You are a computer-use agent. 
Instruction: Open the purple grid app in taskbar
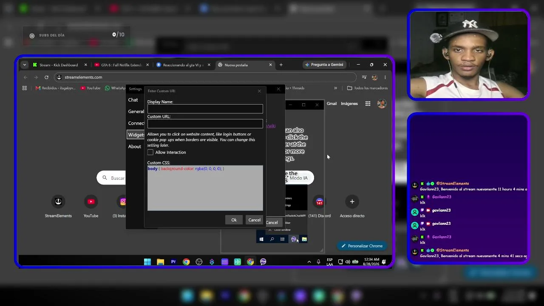[225, 262]
